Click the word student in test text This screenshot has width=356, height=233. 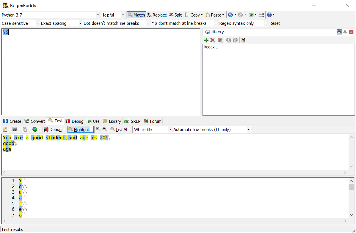pyautogui.click(x=56, y=138)
